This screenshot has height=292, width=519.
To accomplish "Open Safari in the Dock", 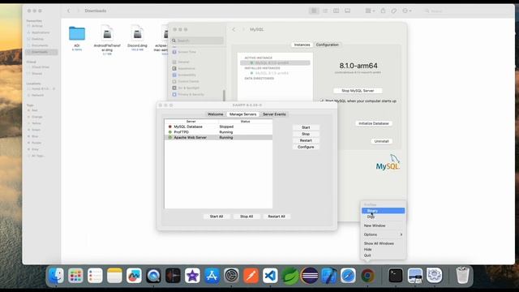I will point(348,276).
